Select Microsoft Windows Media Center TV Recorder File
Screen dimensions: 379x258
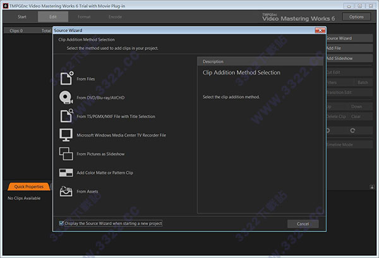point(121,135)
